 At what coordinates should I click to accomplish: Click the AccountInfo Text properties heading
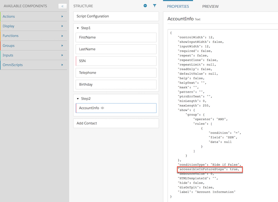click(x=184, y=19)
